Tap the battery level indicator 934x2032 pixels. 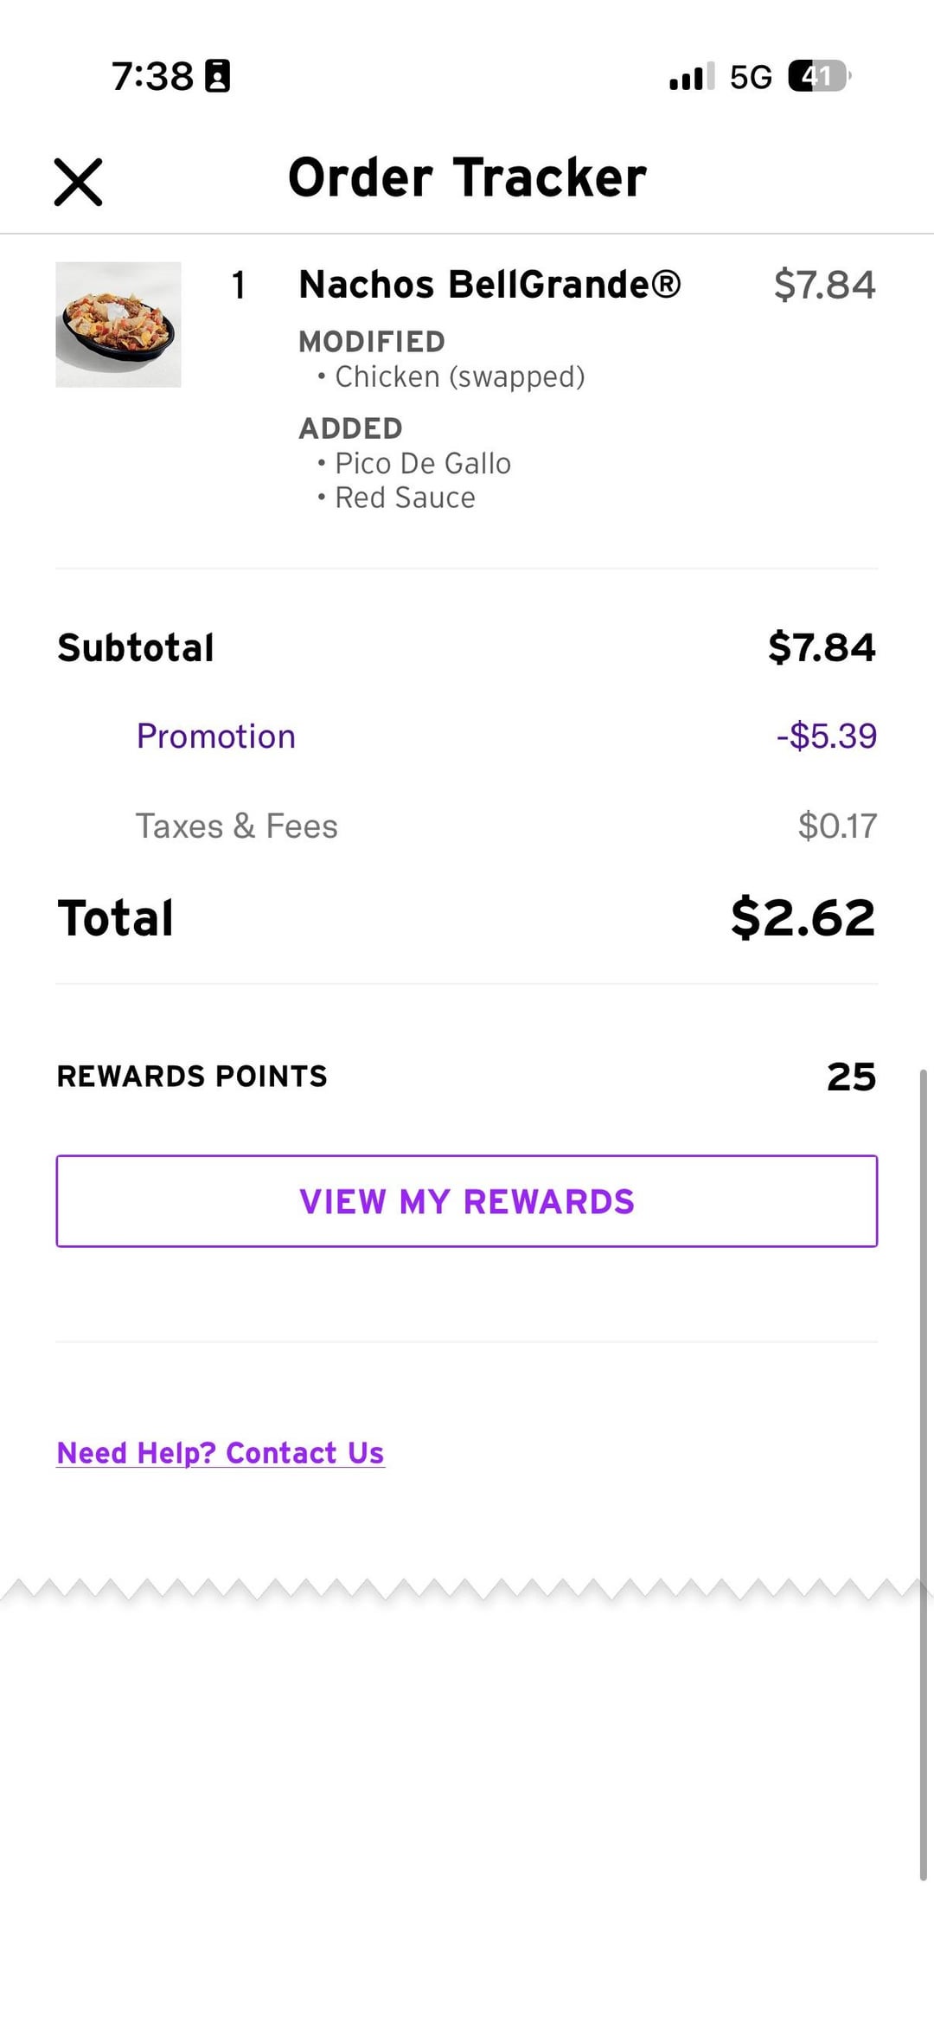point(818,76)
